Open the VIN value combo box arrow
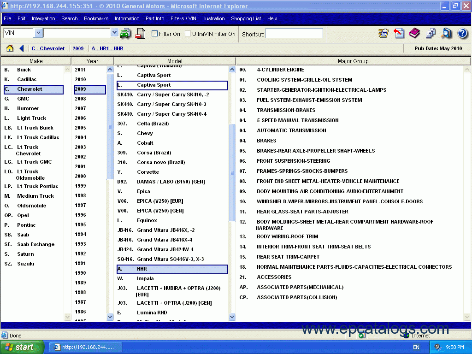This screenshot has width=472, height=354. 114,33
